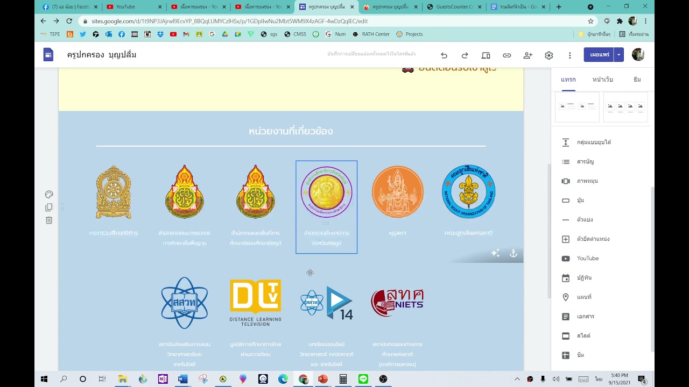Switch to the แทรก (Insert) tab

pyautogui.click(x=568, y=80)
